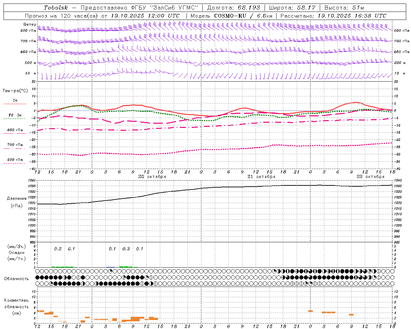Click the 'Прогноз на 120 часа(ов)' text
The height and width of the screenshot is (329, 411).
pos(62,16)
